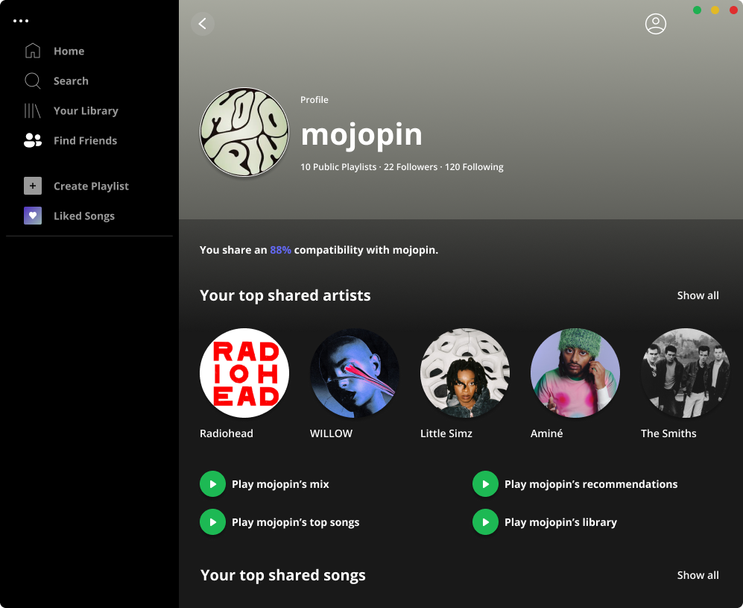Click the 'Your top shared songs' heading
743x608 pixels.
283,575
